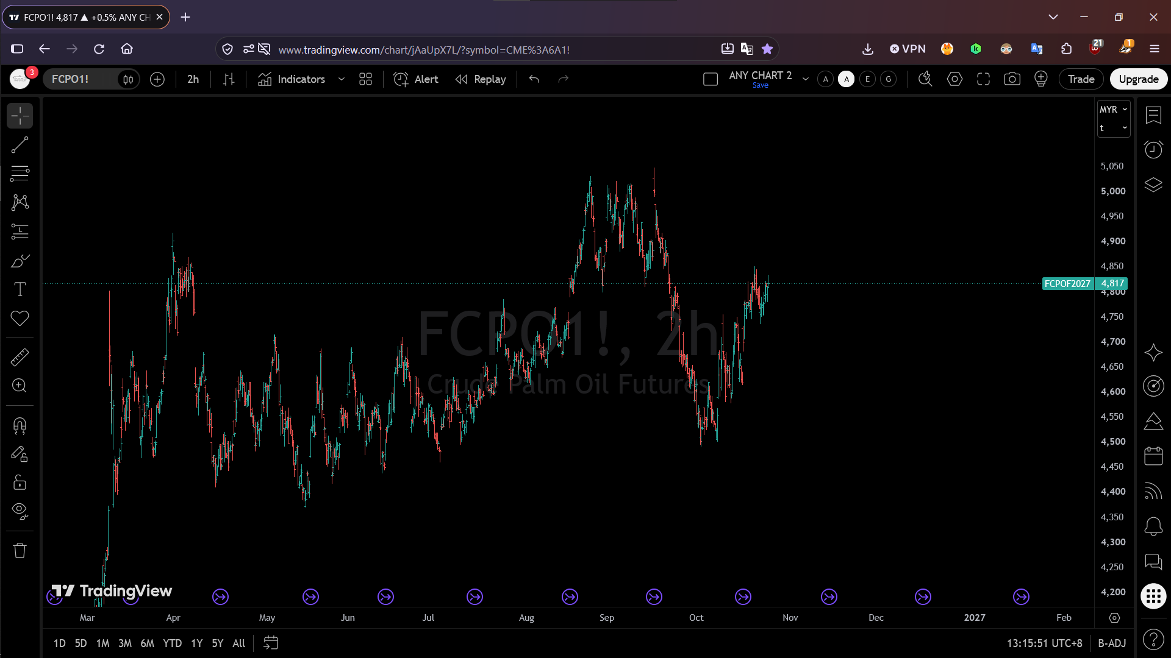Select the crosshair cursor tool
This screenshot has height=658, width=1171.
pos(20,116)
